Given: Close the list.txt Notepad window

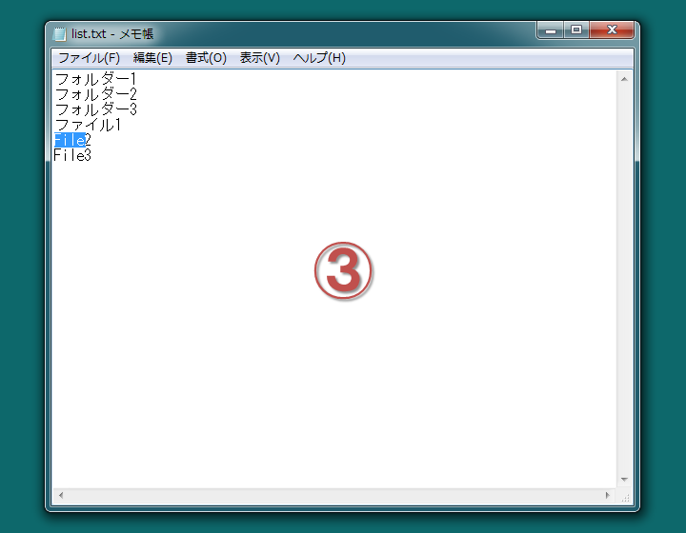Looking at the screenshot, I should pyautogui.click(x=612, y=30).
